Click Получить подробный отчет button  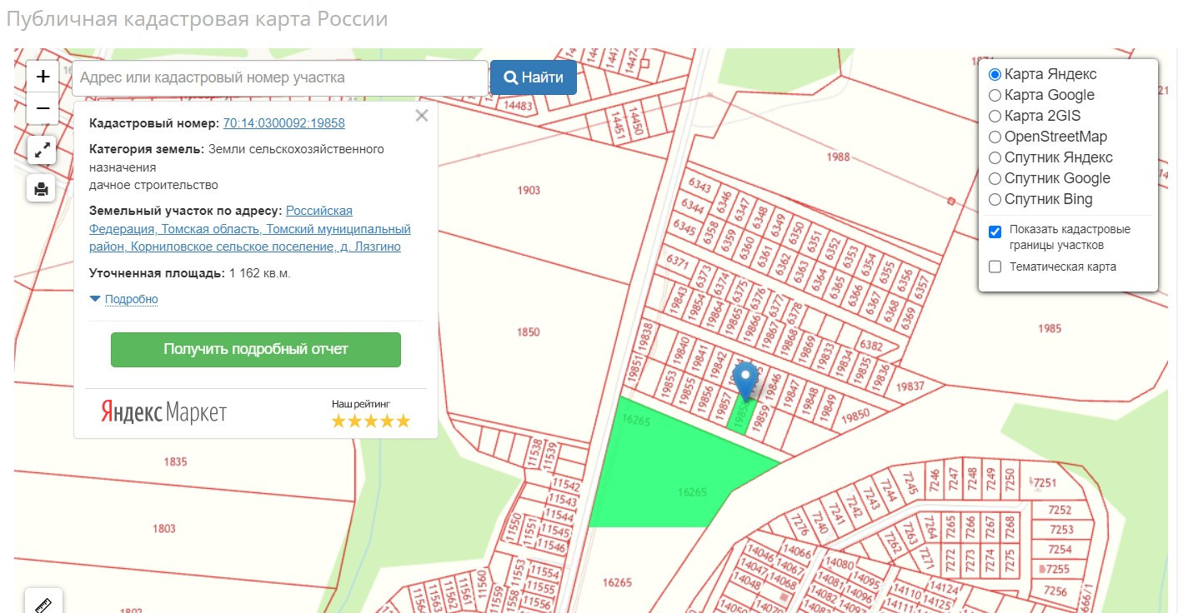[x=256, y=350]
